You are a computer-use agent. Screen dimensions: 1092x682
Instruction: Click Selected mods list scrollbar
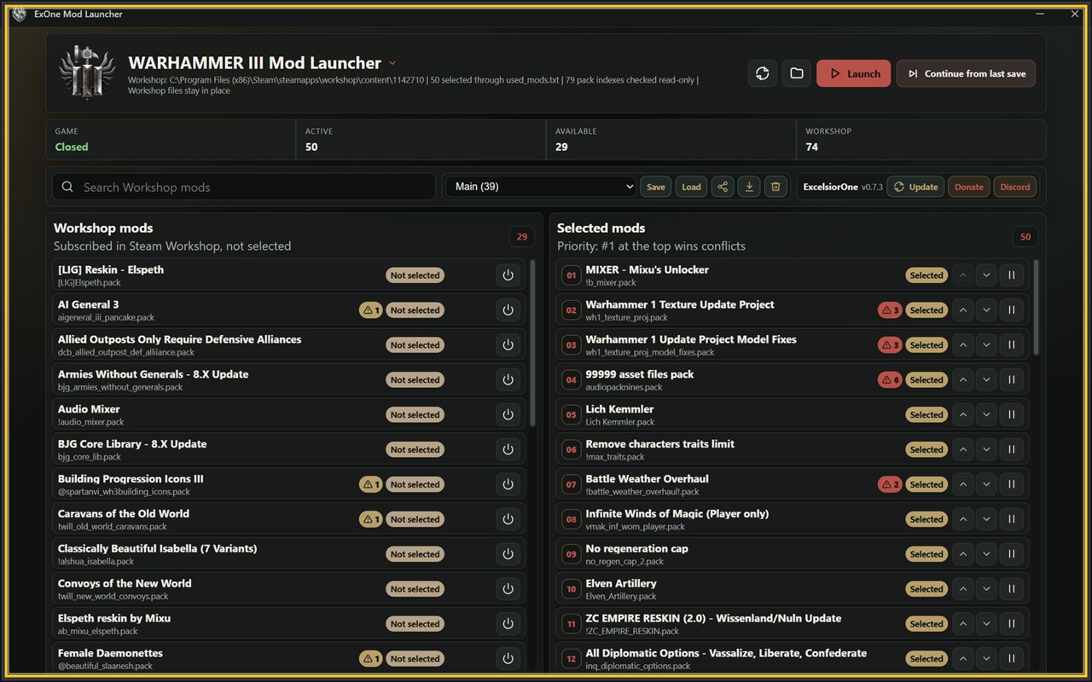click(1037, 307)
